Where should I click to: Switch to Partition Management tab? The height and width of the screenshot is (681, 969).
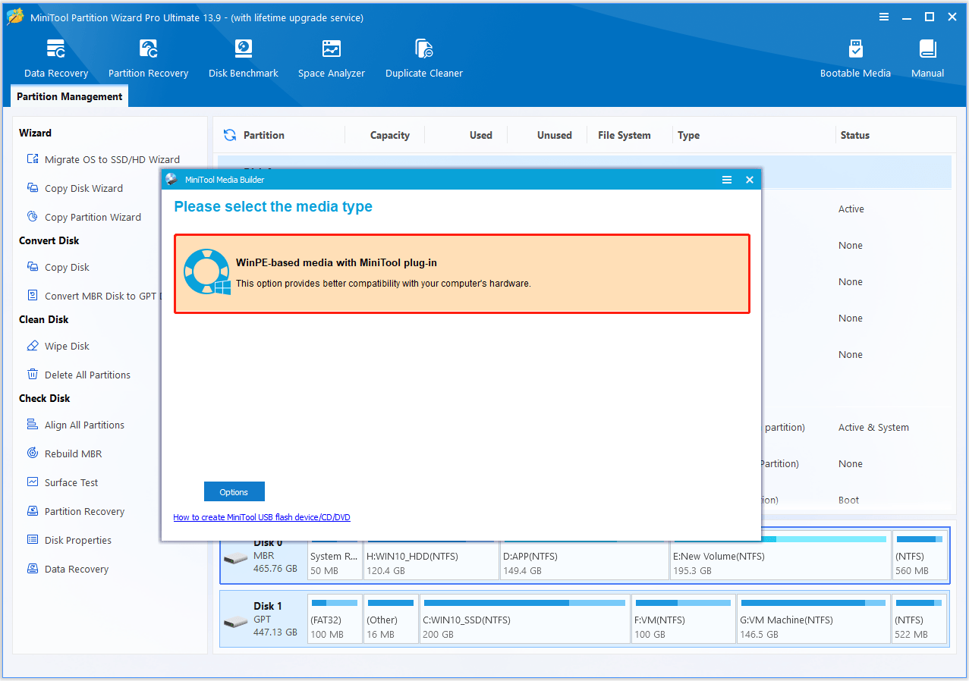click(x=69, y=96)
